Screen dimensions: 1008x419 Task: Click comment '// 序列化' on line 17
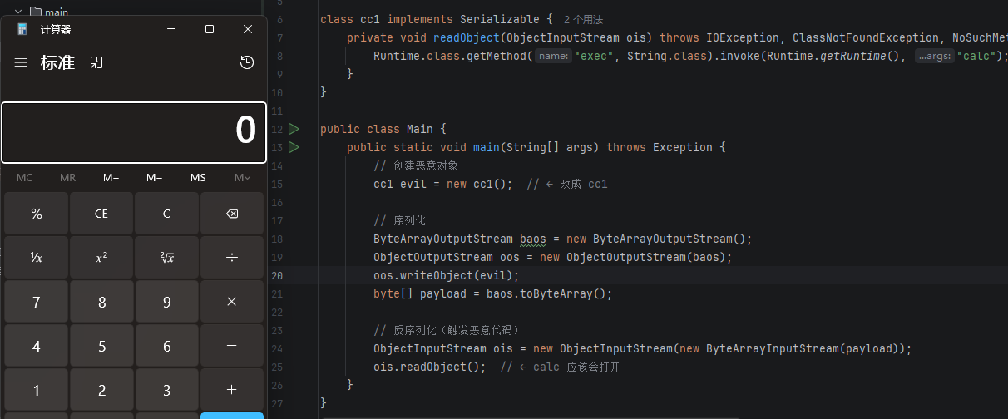399,220
